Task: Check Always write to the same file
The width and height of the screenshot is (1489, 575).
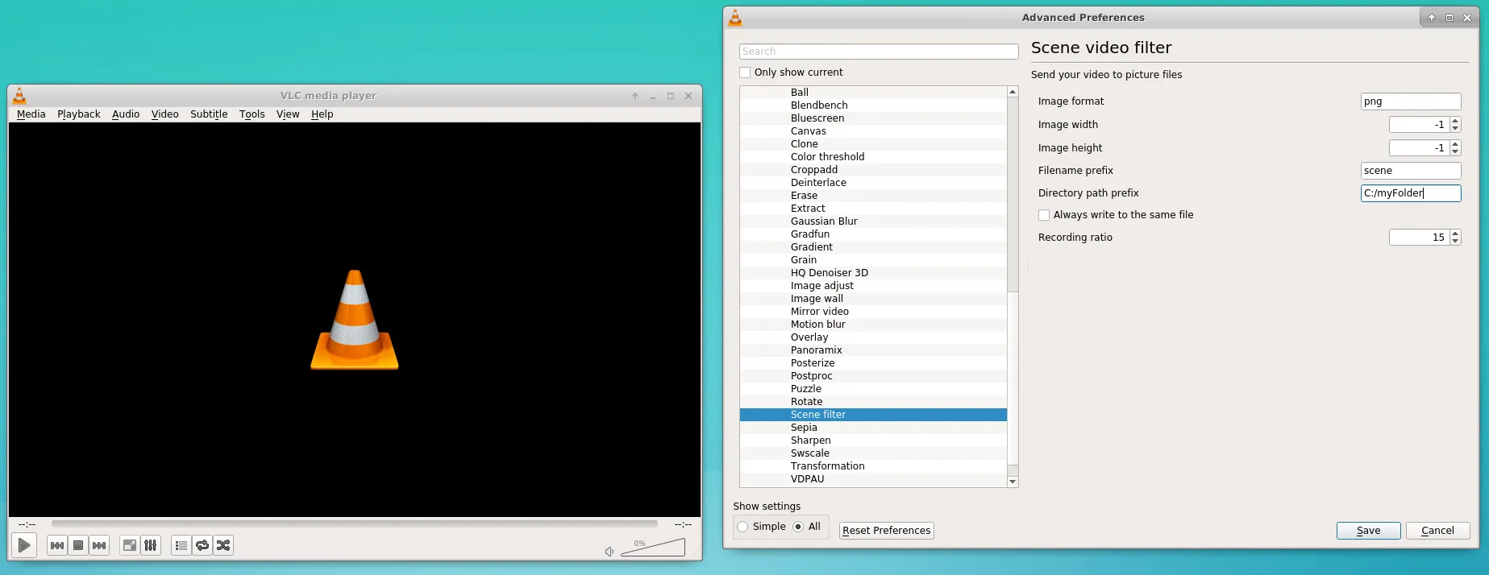Action: [1044, 215]
